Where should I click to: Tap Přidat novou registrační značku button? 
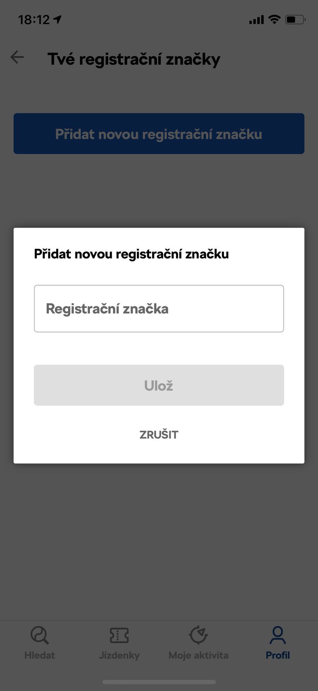159,134
